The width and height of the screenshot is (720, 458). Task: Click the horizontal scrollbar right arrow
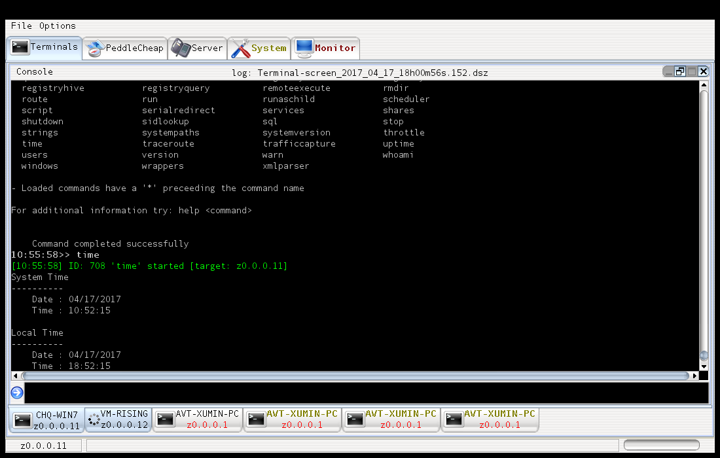[694, 376]
